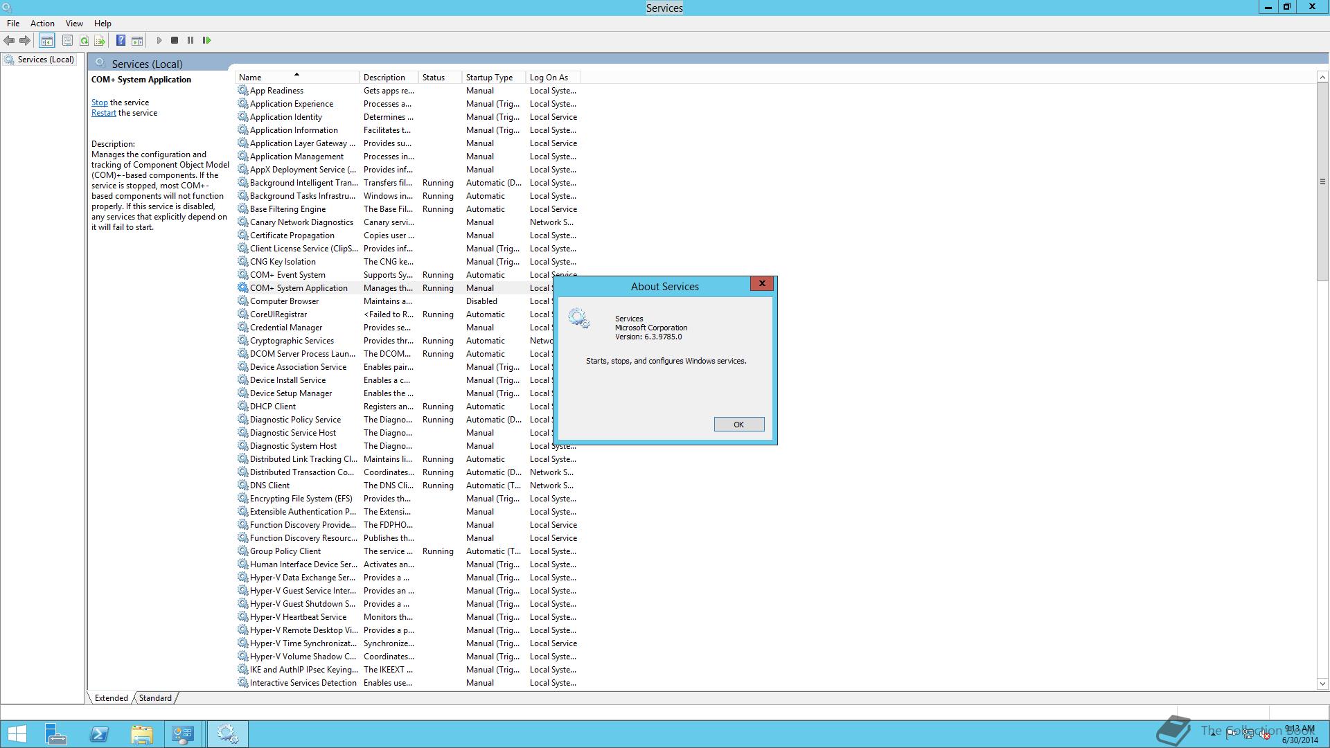1330x748 pixels.
Task: Sort by the Description column header
Action: point(389,77)
